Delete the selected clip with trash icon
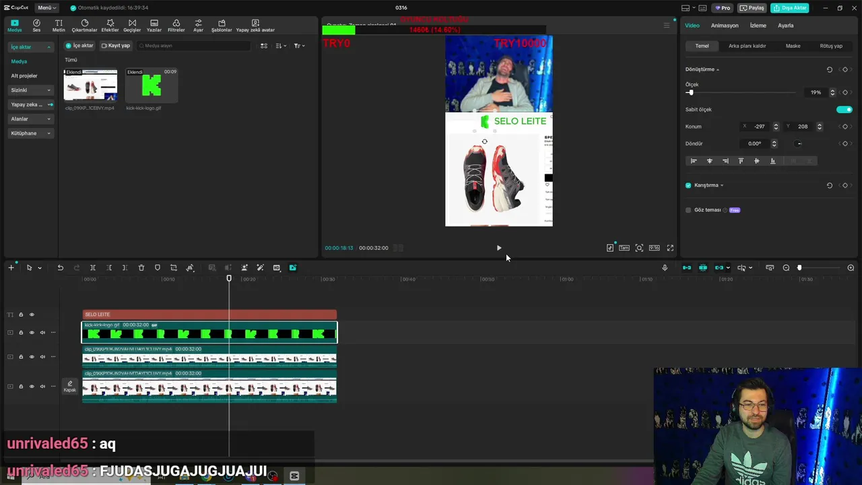Image resolution: width=862 pixels, height=485 pixels. (141, 268)
